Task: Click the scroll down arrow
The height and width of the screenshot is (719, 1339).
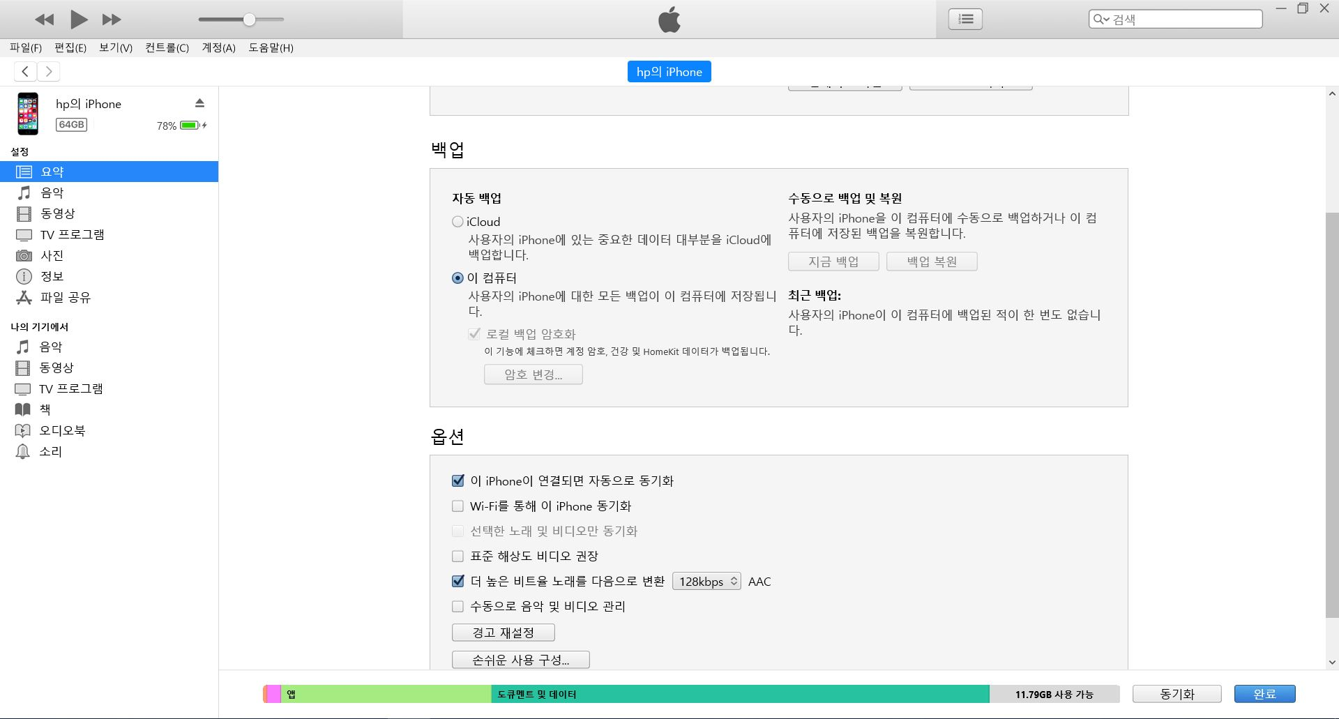Action: pyautogui.click(x=1332, y=663)
